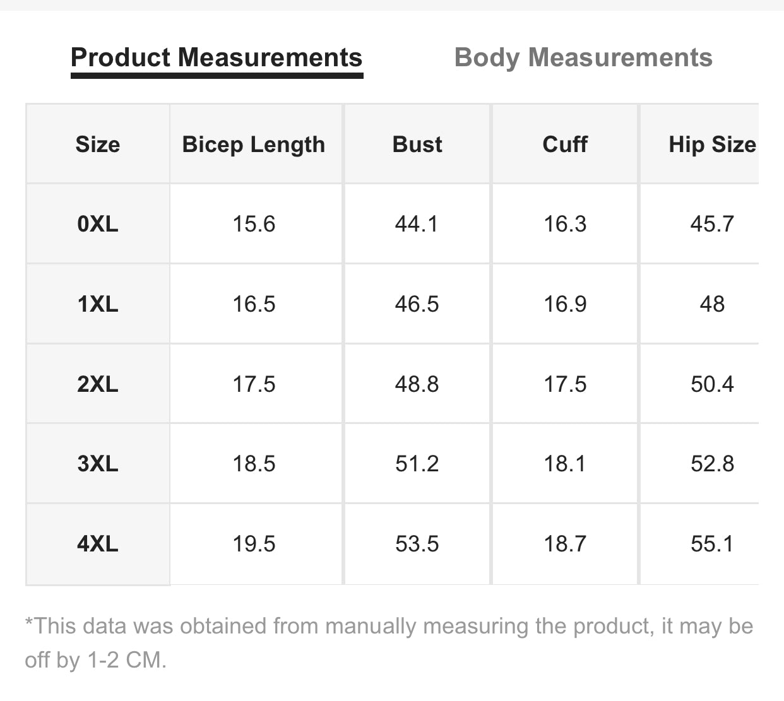
Task: Click the 4XL hip size value 55.1
Action: coord(712,544)
